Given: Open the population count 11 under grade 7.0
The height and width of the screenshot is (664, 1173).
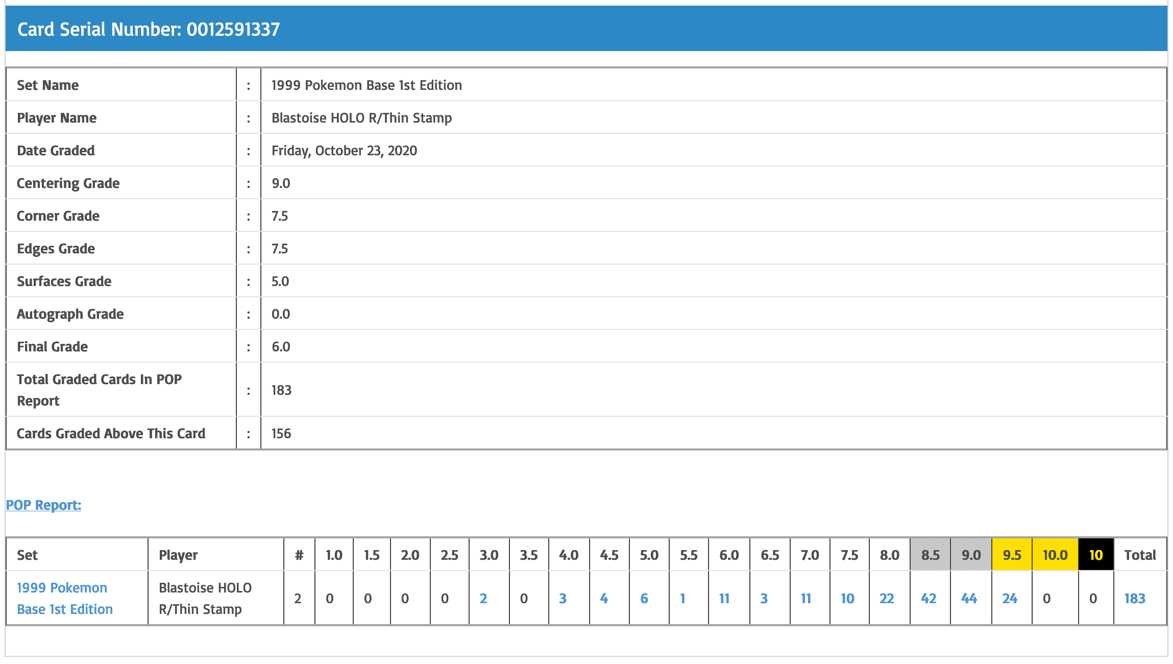Looking at the screenshot, I should pos(806,598).
